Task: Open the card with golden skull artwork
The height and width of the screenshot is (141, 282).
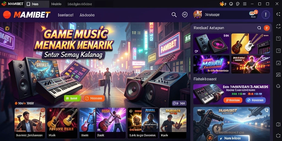Action: (x=134, y=123)
